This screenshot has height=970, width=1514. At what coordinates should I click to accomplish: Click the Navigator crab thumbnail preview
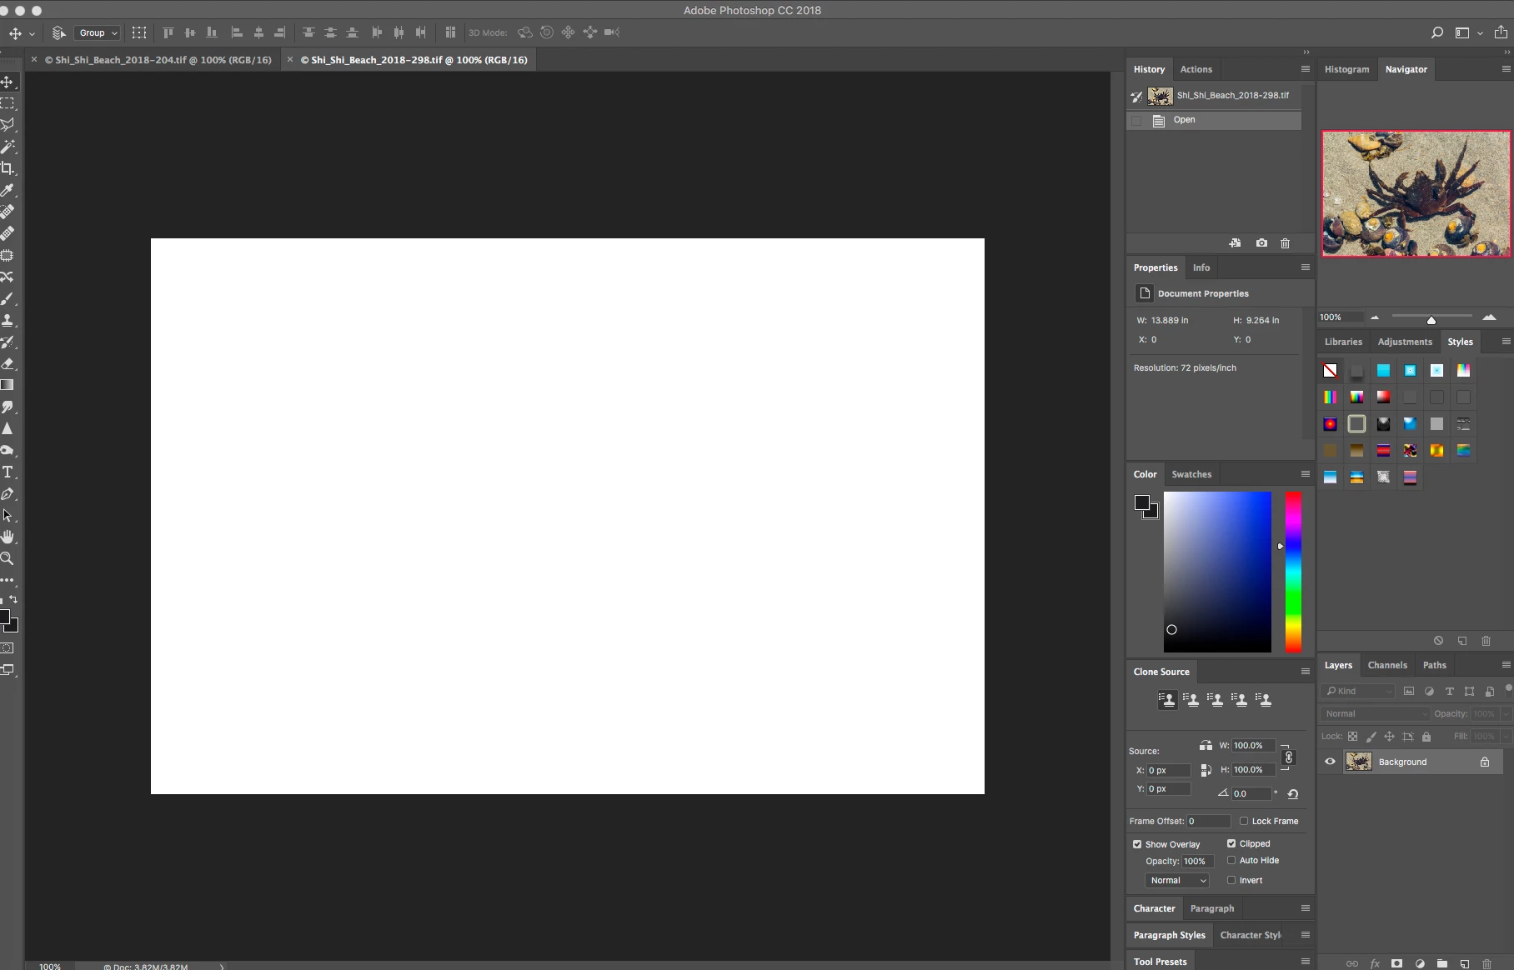(x=1416, y=193)
